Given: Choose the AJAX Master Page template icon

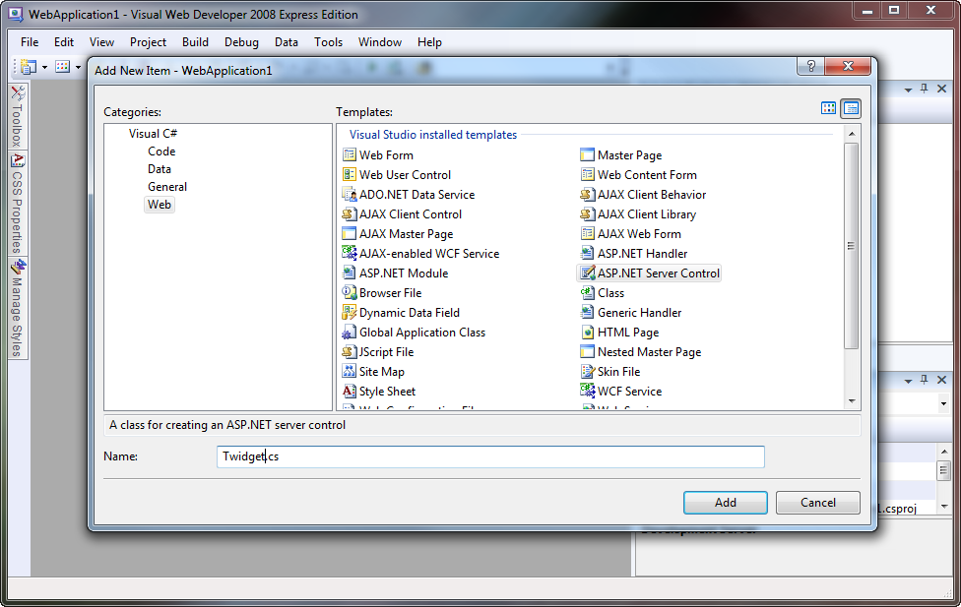Looking at the screenshot, I should 350,233.
